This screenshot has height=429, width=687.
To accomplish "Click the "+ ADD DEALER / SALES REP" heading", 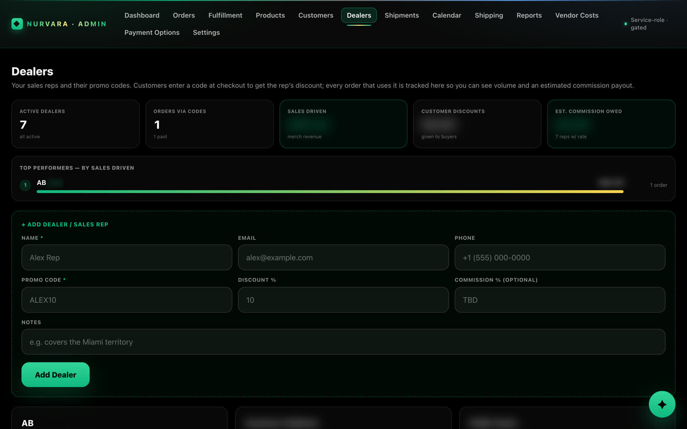I will [x=65, y=224].
